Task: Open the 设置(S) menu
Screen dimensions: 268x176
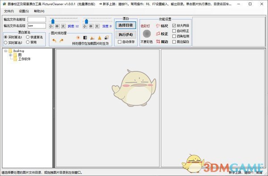Action: point(24,11)
